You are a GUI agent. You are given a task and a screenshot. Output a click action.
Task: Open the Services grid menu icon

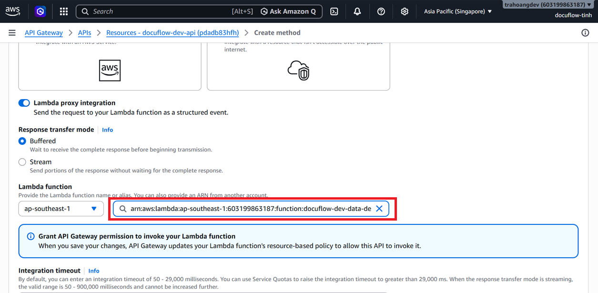point(64,11)
